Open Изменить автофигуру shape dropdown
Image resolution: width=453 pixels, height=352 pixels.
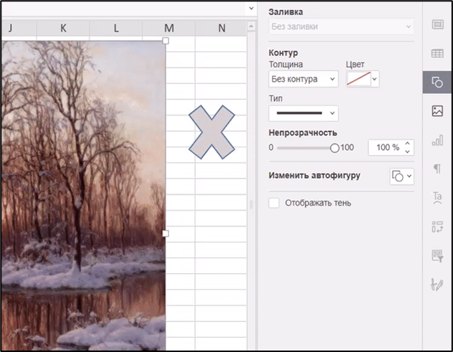tap(402, 176)
